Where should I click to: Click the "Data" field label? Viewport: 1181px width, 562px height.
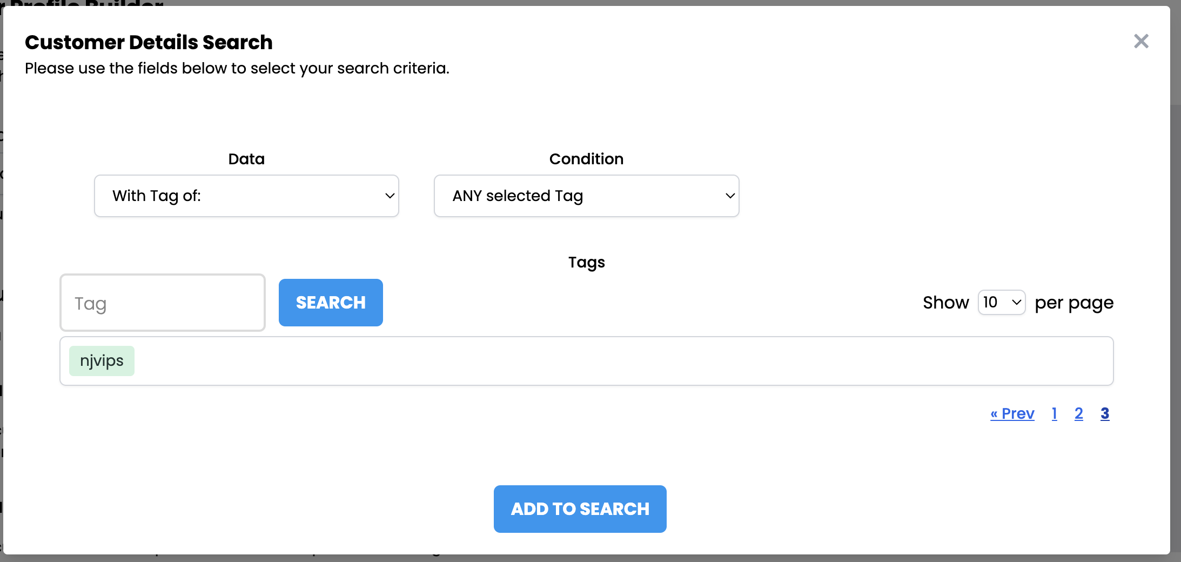[x=246, y=159]
